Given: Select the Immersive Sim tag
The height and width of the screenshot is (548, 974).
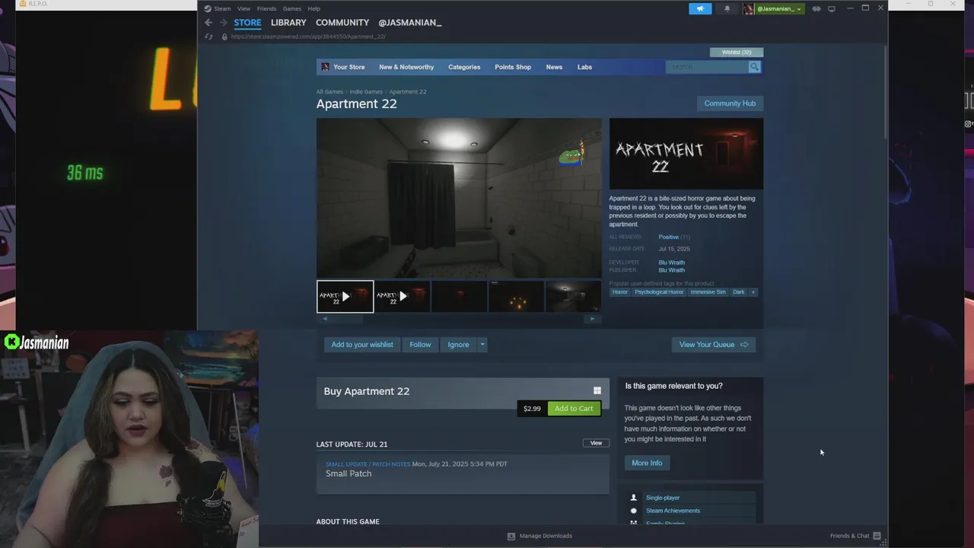Looking at the screenshot, I should tap(708, 292).
